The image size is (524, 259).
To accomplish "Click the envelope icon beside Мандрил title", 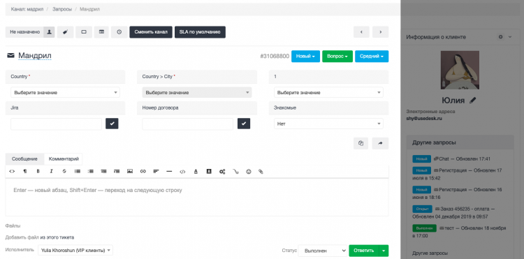I will pyautogui.click(x=10, y=55).
